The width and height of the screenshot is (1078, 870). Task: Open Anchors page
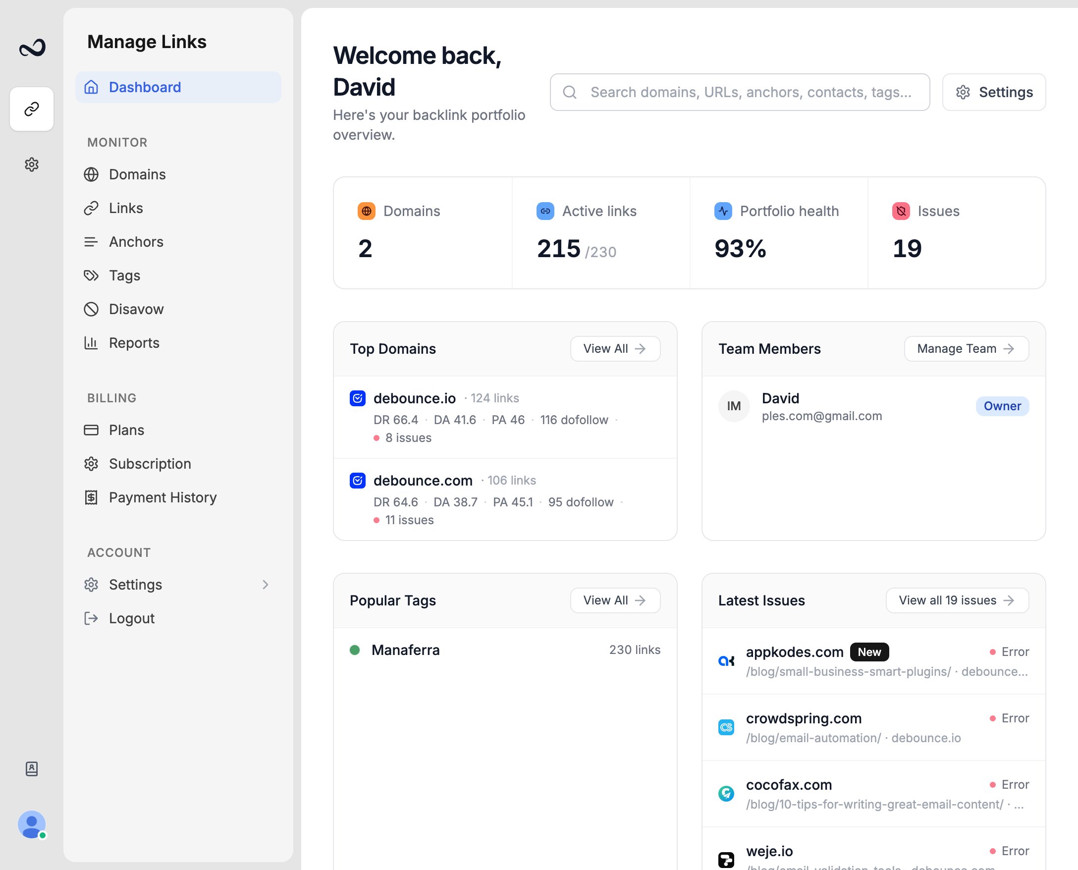click(x=178, y=242)
